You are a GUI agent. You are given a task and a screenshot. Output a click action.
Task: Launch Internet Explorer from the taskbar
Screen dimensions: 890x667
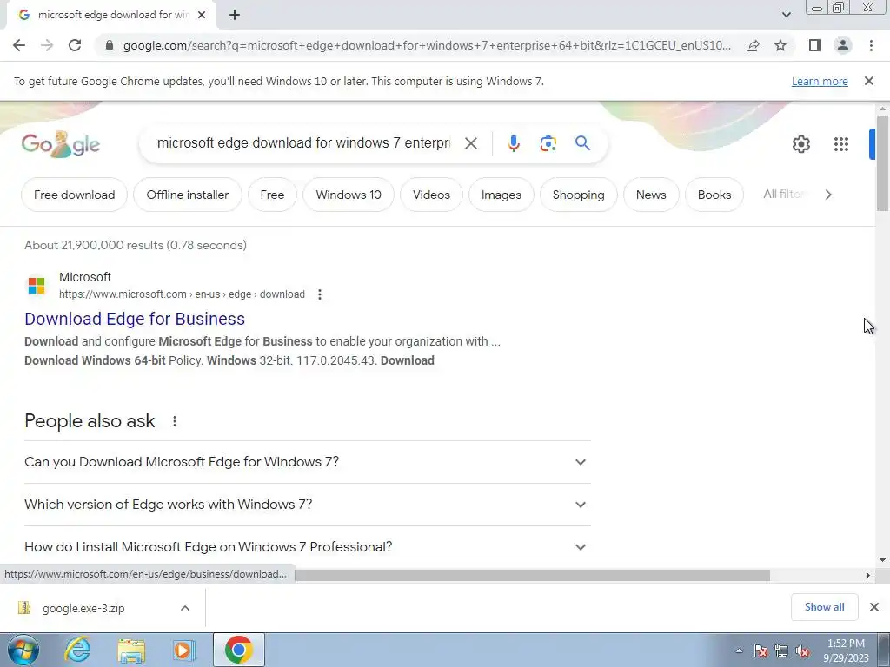click(77, 650)
